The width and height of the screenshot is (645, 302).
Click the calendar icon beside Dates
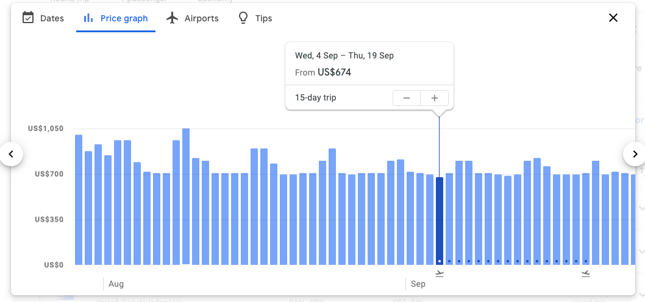(x=28, y=18)
